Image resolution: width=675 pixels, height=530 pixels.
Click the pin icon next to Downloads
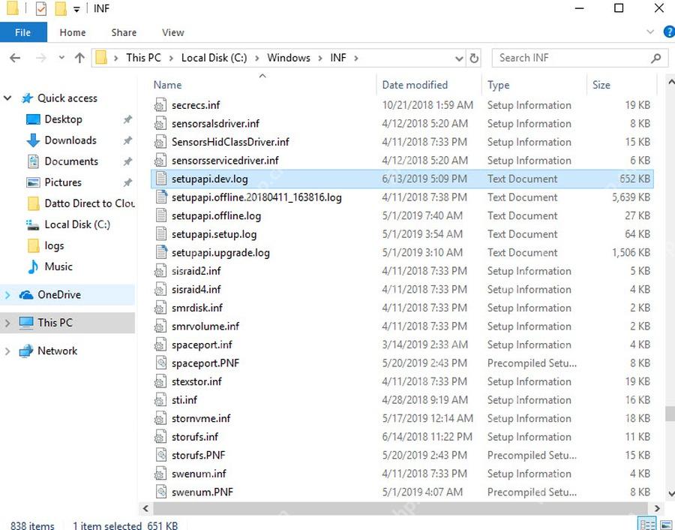tap(127, 140)
